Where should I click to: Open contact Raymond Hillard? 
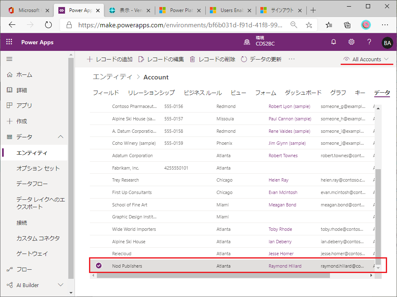coord(285,266)
